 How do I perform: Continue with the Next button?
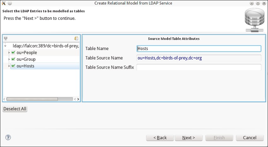[189, 138]
